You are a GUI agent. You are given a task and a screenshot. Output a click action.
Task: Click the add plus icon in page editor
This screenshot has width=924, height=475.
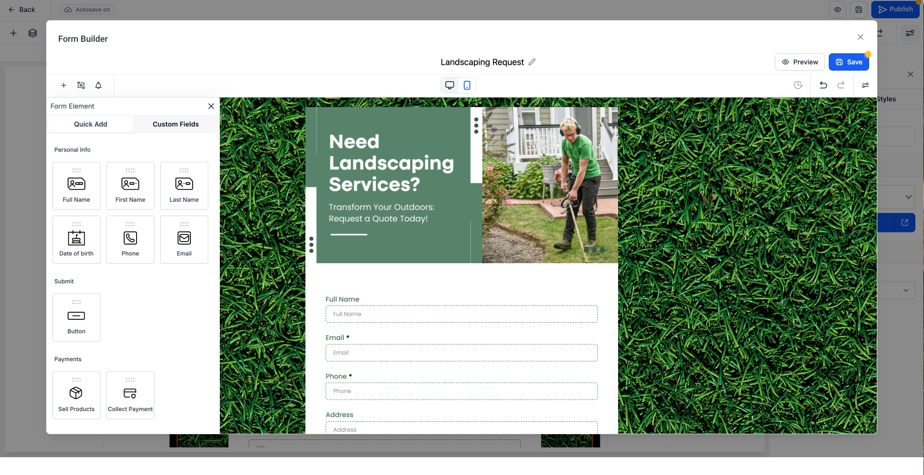tap(13, 33)
